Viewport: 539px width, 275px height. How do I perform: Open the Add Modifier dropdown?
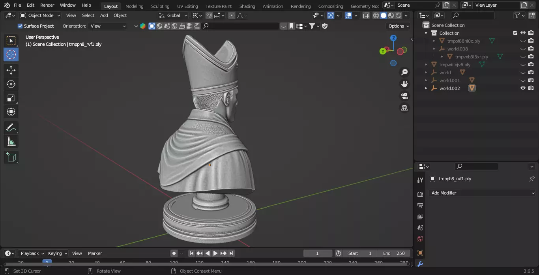[483, 193]
